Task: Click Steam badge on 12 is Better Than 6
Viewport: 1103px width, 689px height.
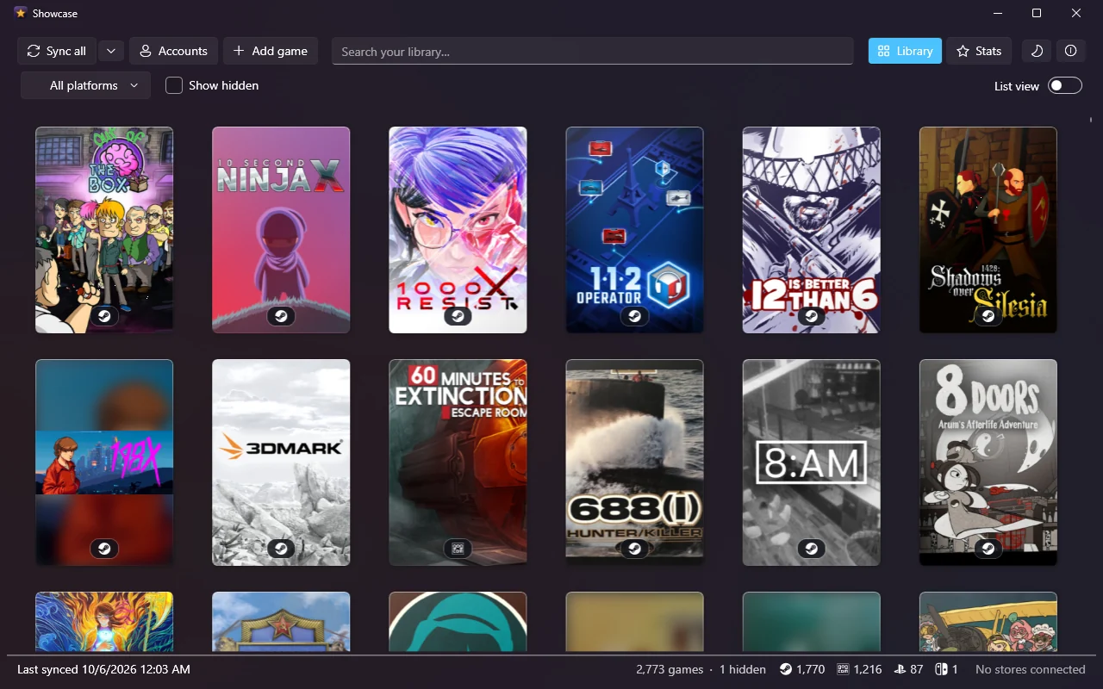Action: pos(811,316)
